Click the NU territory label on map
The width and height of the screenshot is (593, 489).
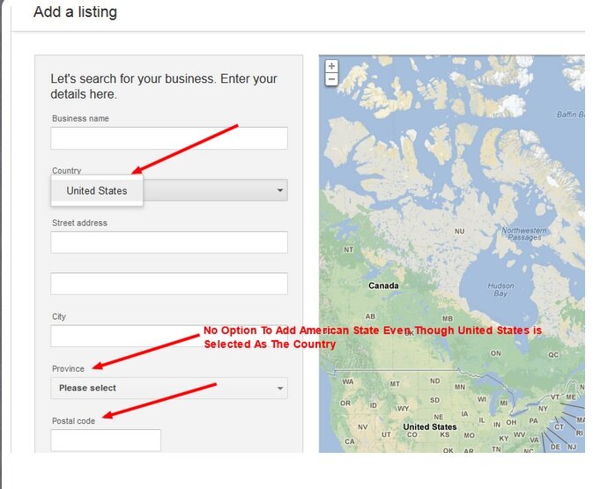coord(459,231)
